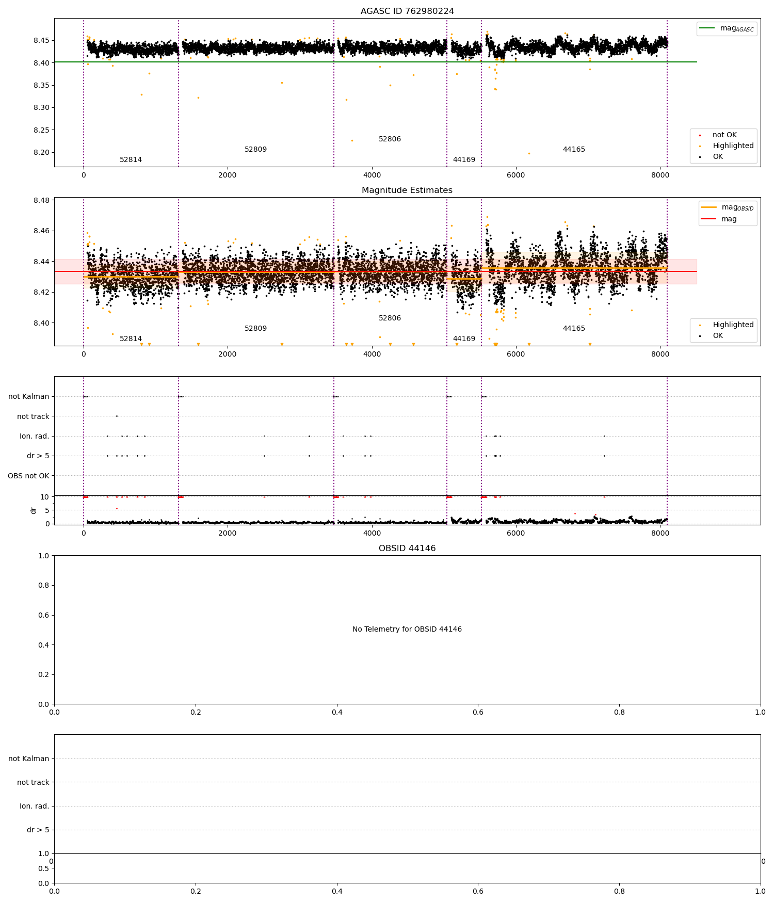Click label 52806 in the AGASC ID plot
The image size is (774, 903).
pyautogui.click(x=390, y=139)
